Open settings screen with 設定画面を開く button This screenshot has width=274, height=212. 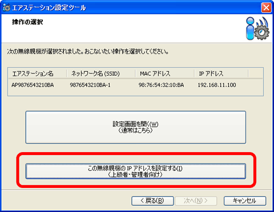point(136,127)
